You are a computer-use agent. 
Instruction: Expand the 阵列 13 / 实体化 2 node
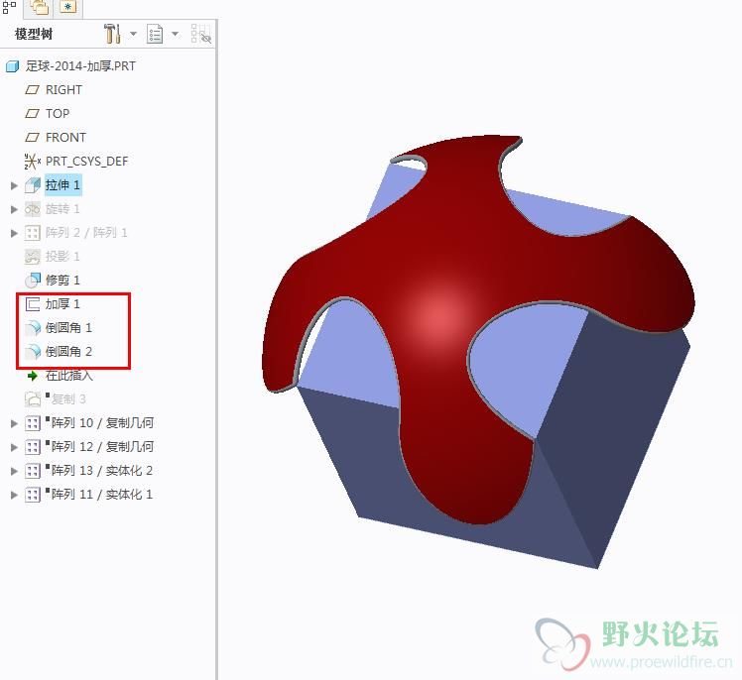[14, 471]
